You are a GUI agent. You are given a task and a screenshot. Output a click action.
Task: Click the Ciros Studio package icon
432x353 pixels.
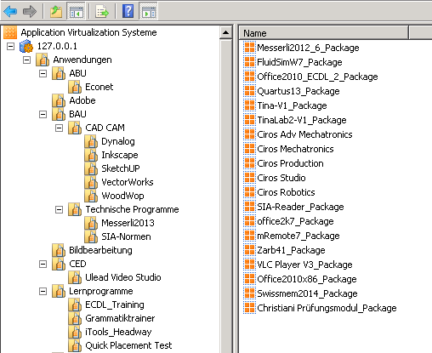pyautogui.click(x=249, y=178)
